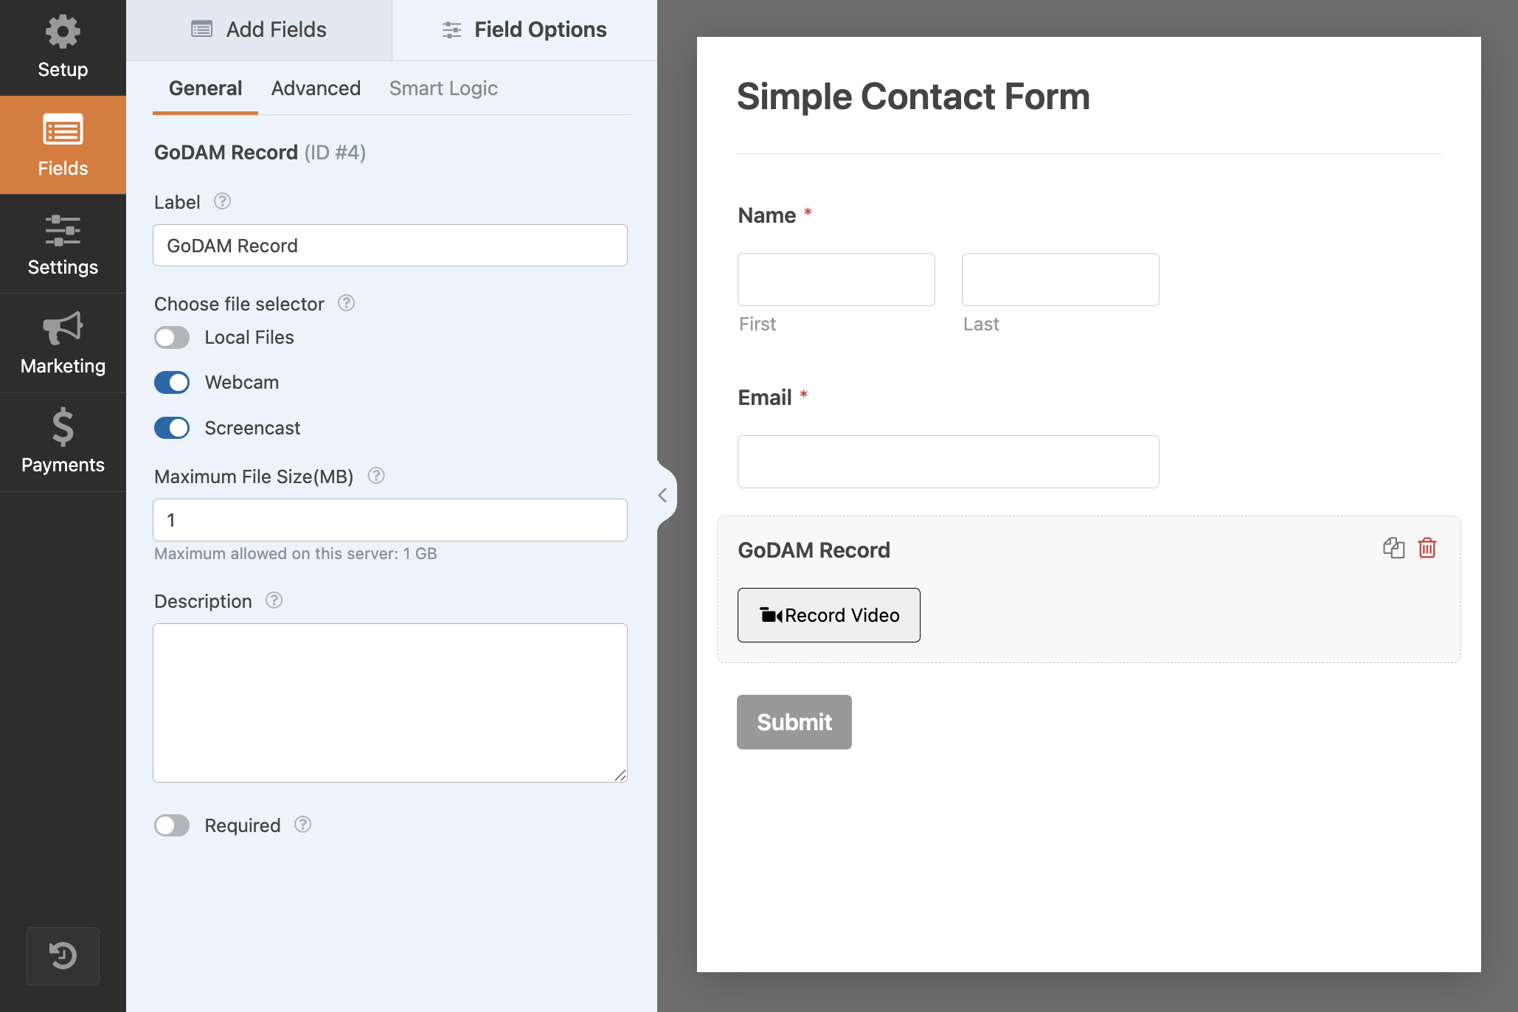Delete the GoDAM Record field
Screen dimensions: 1518x1012
coord(1427,548)
